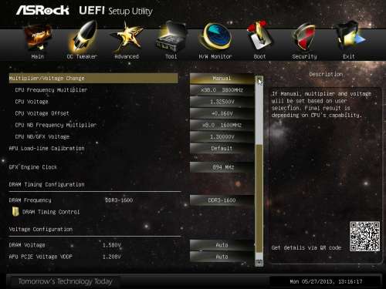The image size is (386, 289).
Task: Click the 1.580V DRAM voltage reading
Action: 111,245
